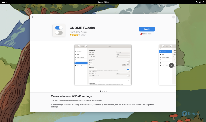Go back using the back arrow
Viewport: 206px width, 122px height.
point(33,17)
